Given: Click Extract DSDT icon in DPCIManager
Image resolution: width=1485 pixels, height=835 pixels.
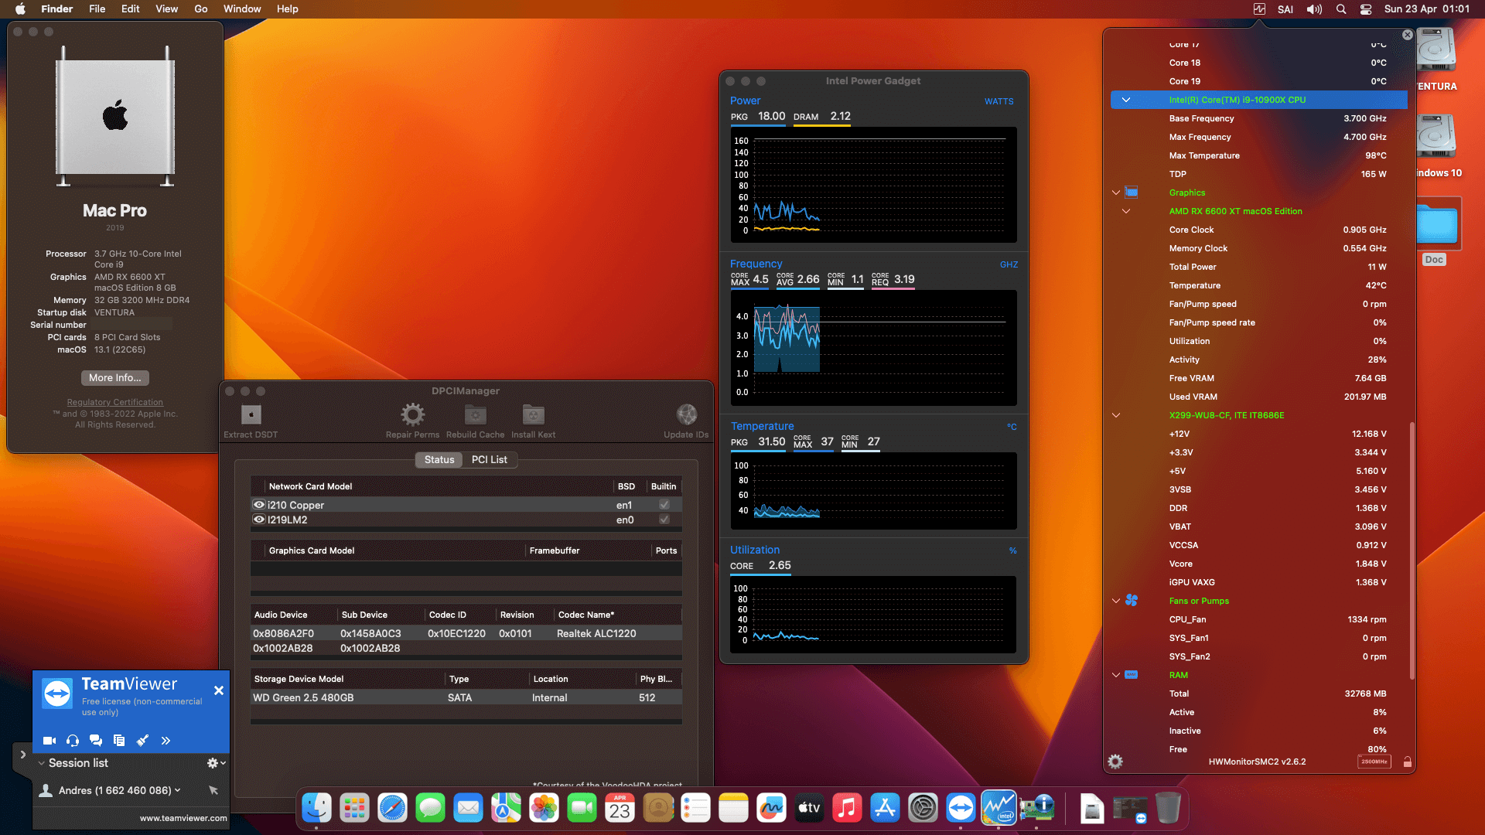Looking at the screenshot, I should tap(251, 414).
